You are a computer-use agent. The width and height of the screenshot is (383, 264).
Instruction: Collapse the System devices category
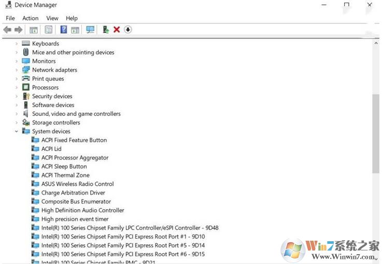[x=17, y=131]
